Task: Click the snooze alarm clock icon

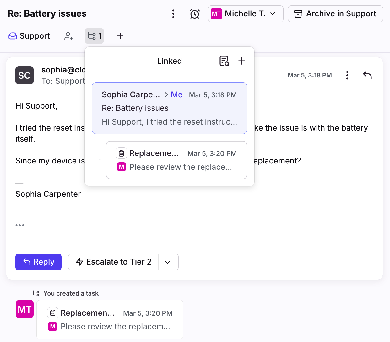Action: [194, 14]
